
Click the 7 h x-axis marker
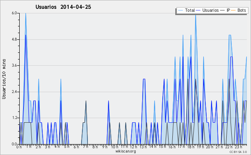click(85, 147)
